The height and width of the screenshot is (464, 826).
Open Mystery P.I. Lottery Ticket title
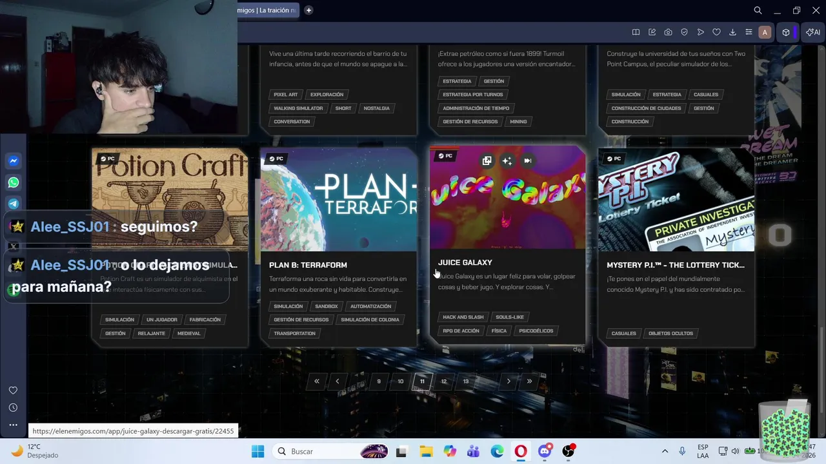tap(676, 265)
